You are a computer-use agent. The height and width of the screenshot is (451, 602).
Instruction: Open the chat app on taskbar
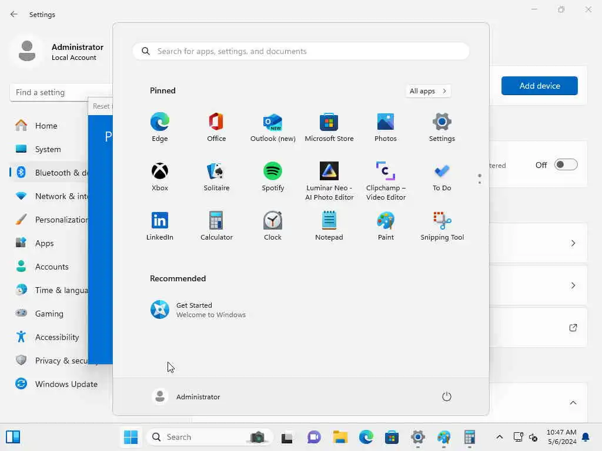[314, 437]
